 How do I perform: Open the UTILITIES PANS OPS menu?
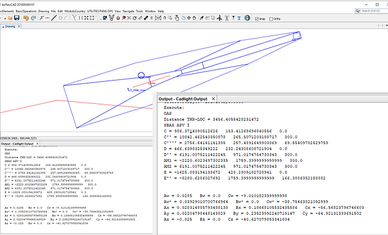click(100, 11)
